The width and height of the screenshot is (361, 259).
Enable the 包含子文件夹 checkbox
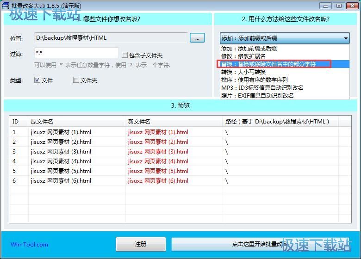point(124,55)
